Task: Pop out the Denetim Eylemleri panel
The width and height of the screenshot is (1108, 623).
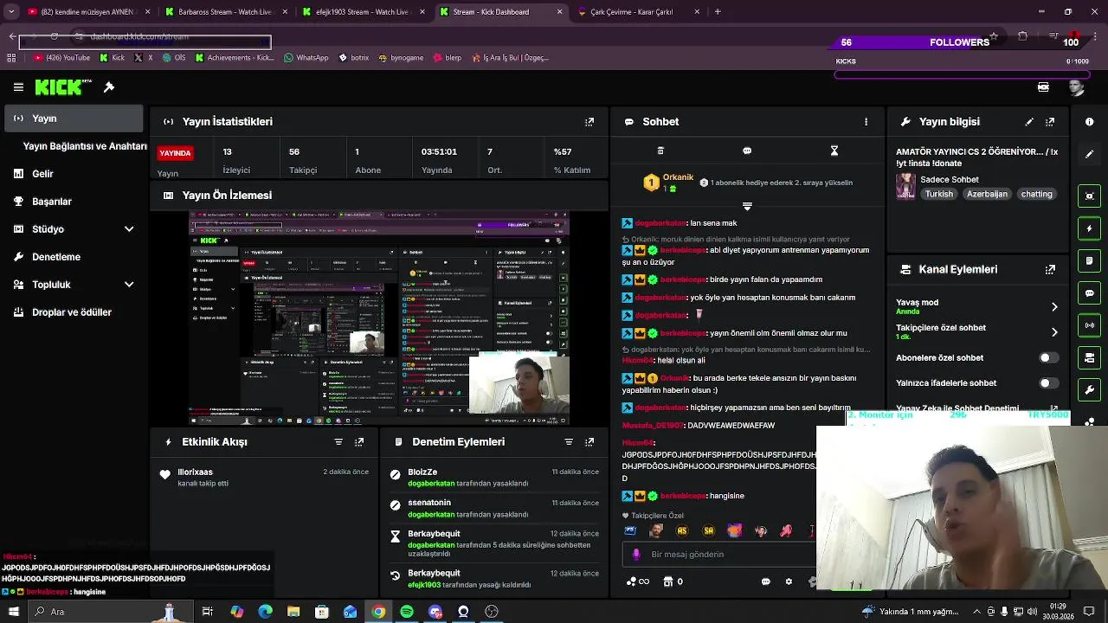Action: pos(589,442)
